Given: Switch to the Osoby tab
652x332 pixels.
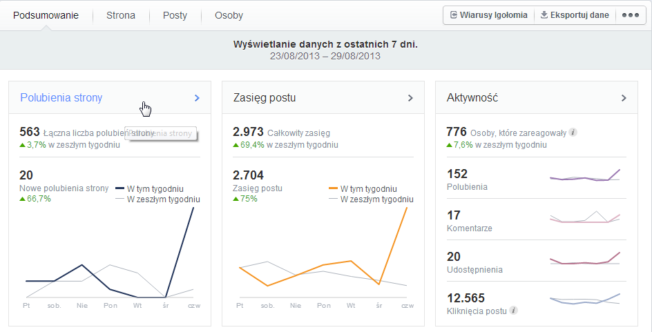Looking at the screenshot, I should tap(229, 15).
